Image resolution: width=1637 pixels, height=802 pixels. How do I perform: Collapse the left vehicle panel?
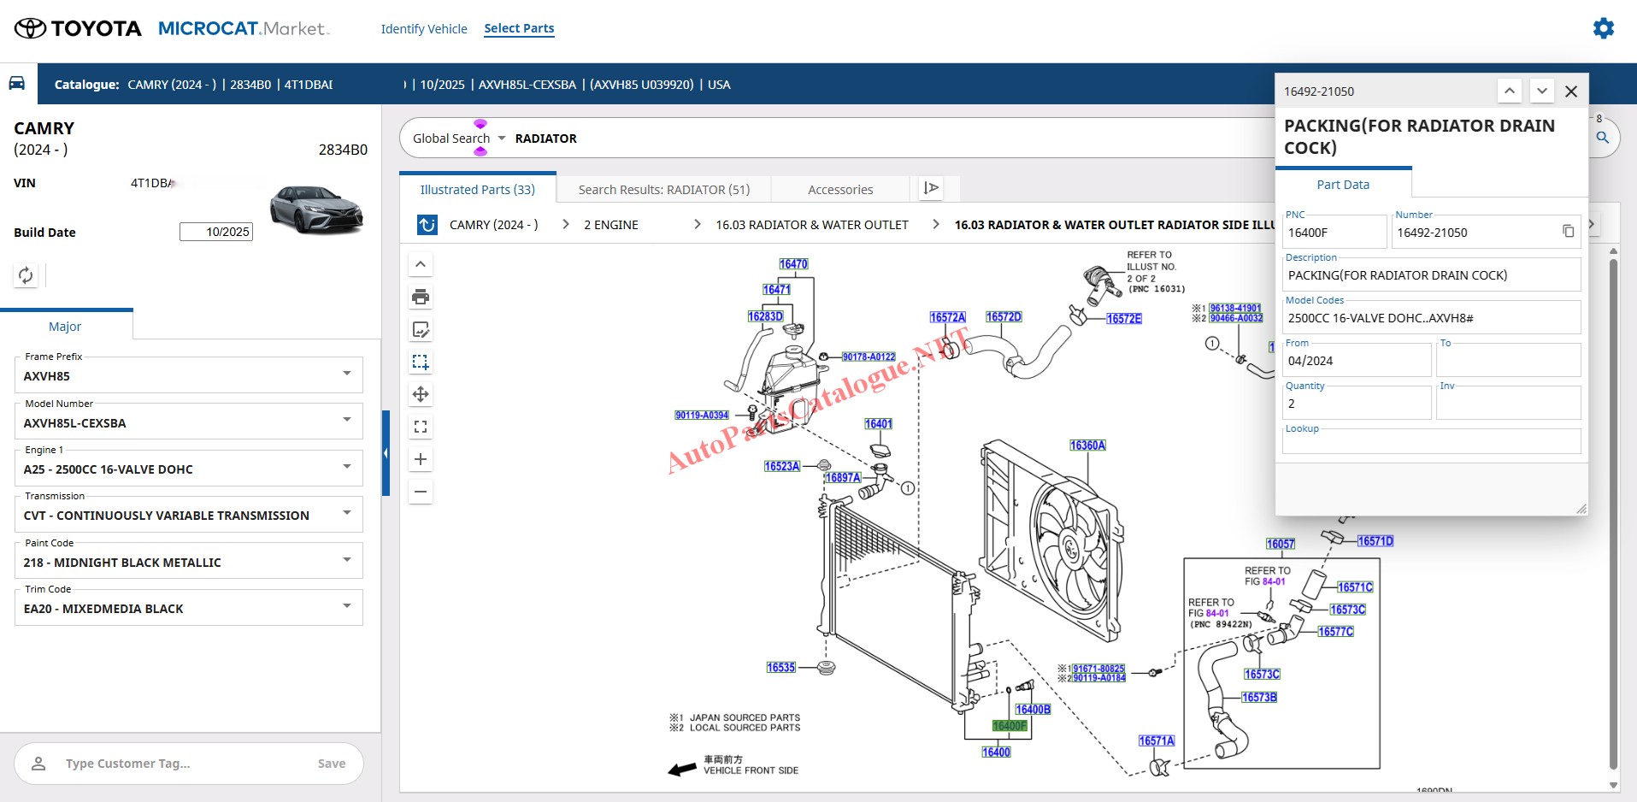pos(386,453)
